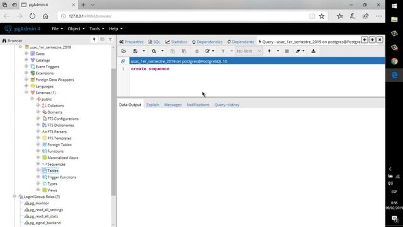403x227 pixels.
Task: Switch to Dependents tab
Action: (241, 42)
